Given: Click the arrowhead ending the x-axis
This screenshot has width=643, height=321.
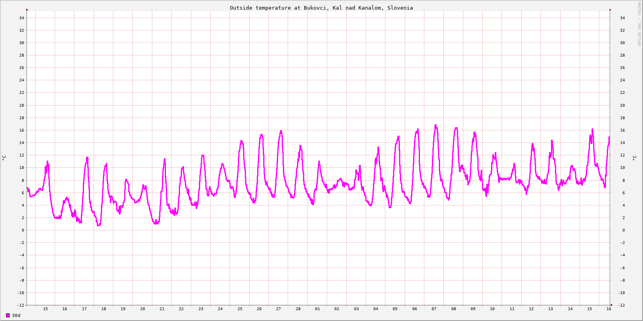Looking at the screenshot, I should coord(612,305).
